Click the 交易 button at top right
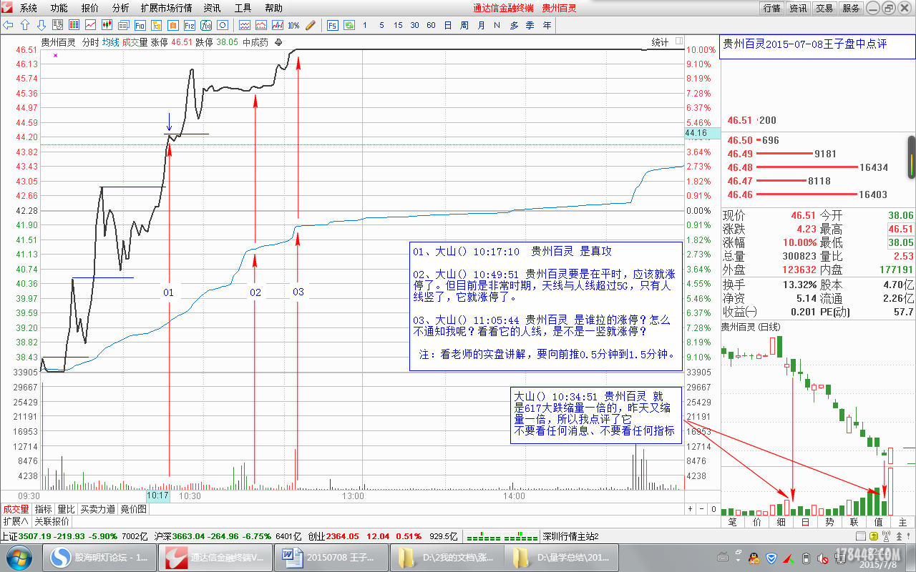916x572 pixels. [x=824, y=8]
